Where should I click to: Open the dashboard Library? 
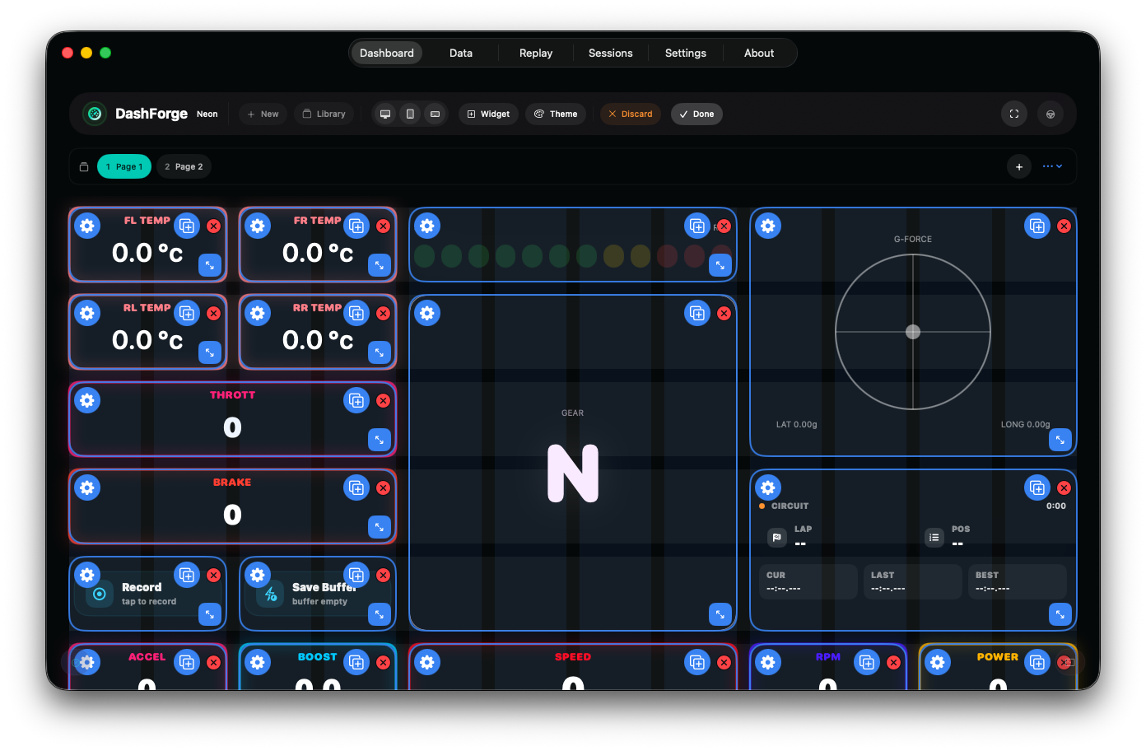tap(324, 114)
